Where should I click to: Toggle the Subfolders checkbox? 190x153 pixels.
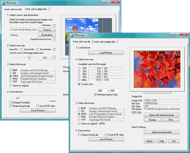tap(54, 25)
